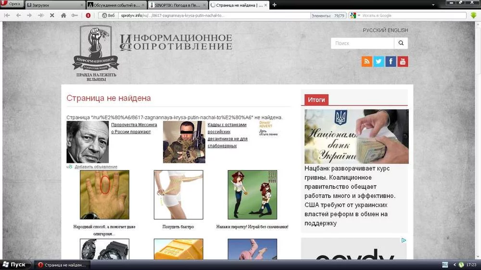This screenshot has width=481, height=270.
Task: Open the RSS feed icon
Action: (x=367, y=61)
